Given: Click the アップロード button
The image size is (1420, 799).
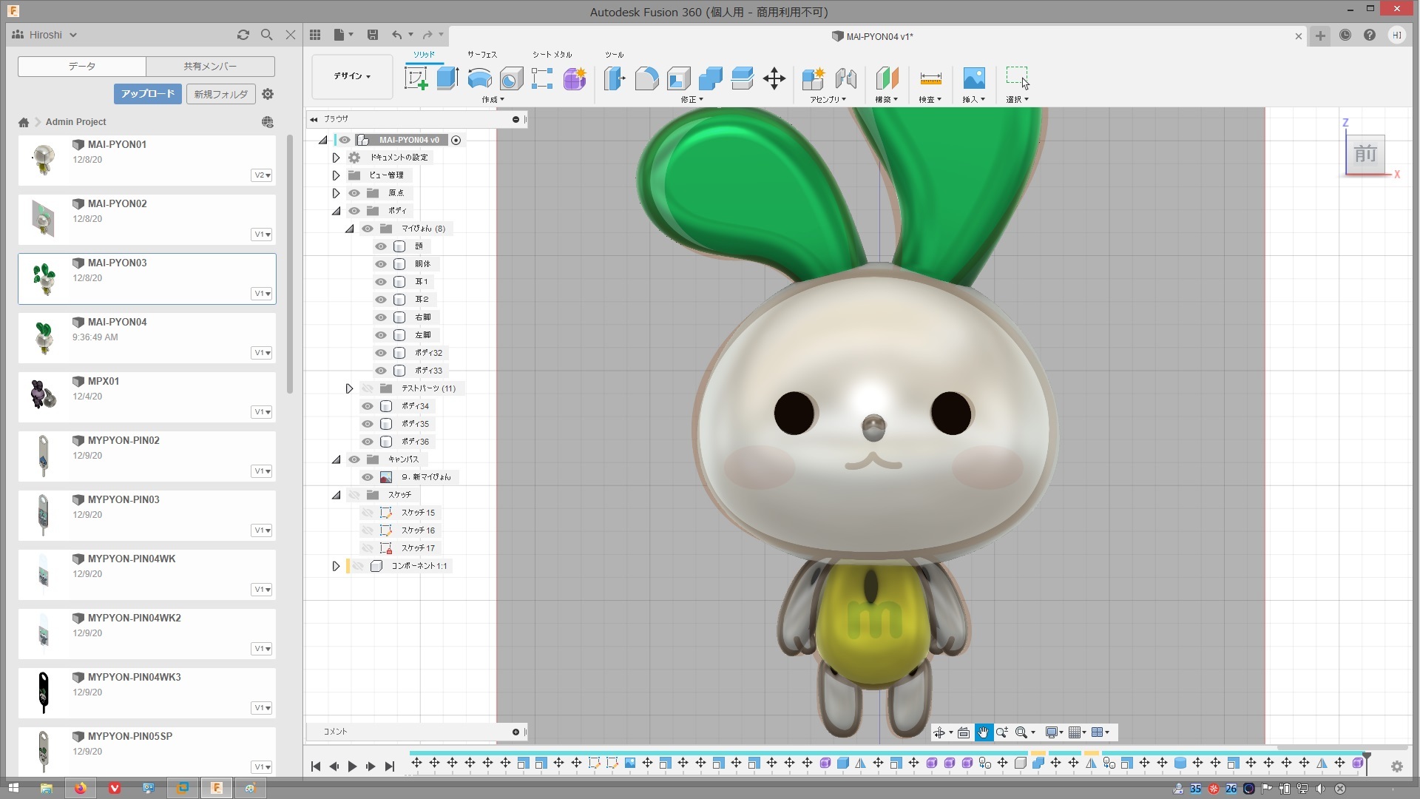Looking at the screenshot, I should click(x=147, y=94).
